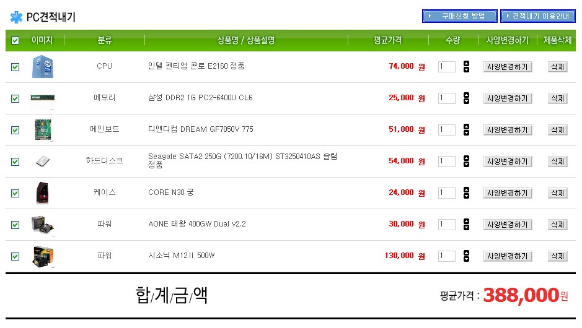Click the Seasonic M12II power supply image

pos(43,256)
